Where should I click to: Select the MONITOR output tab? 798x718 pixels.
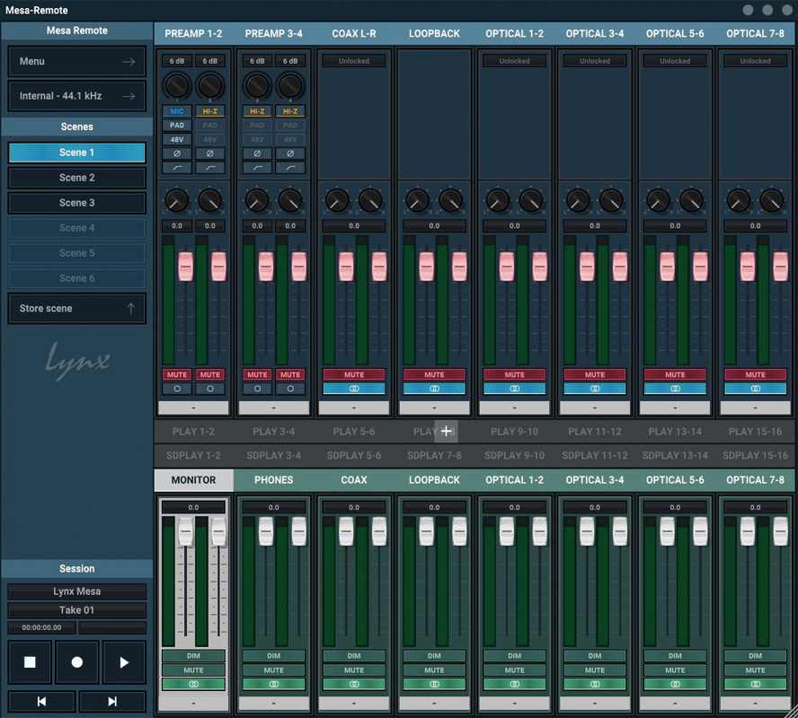[193, 480]
